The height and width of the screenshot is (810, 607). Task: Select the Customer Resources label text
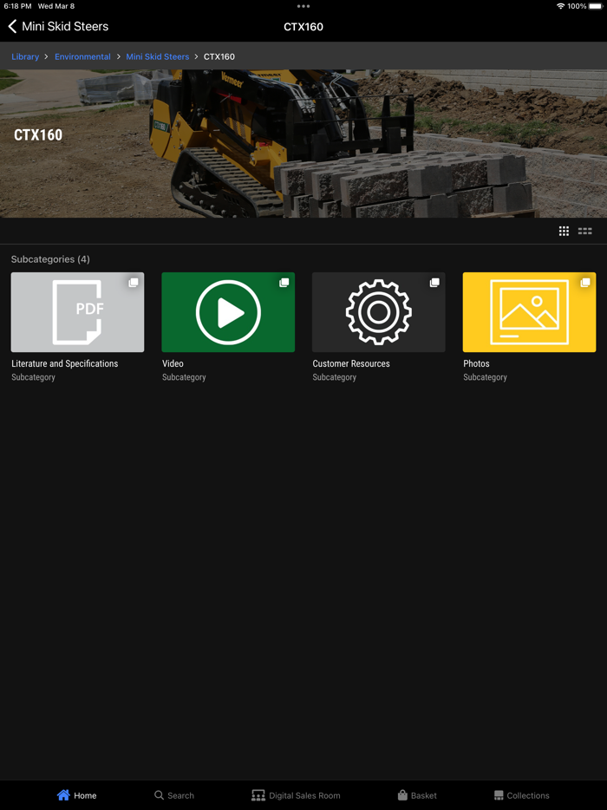(x=351, y=363)
